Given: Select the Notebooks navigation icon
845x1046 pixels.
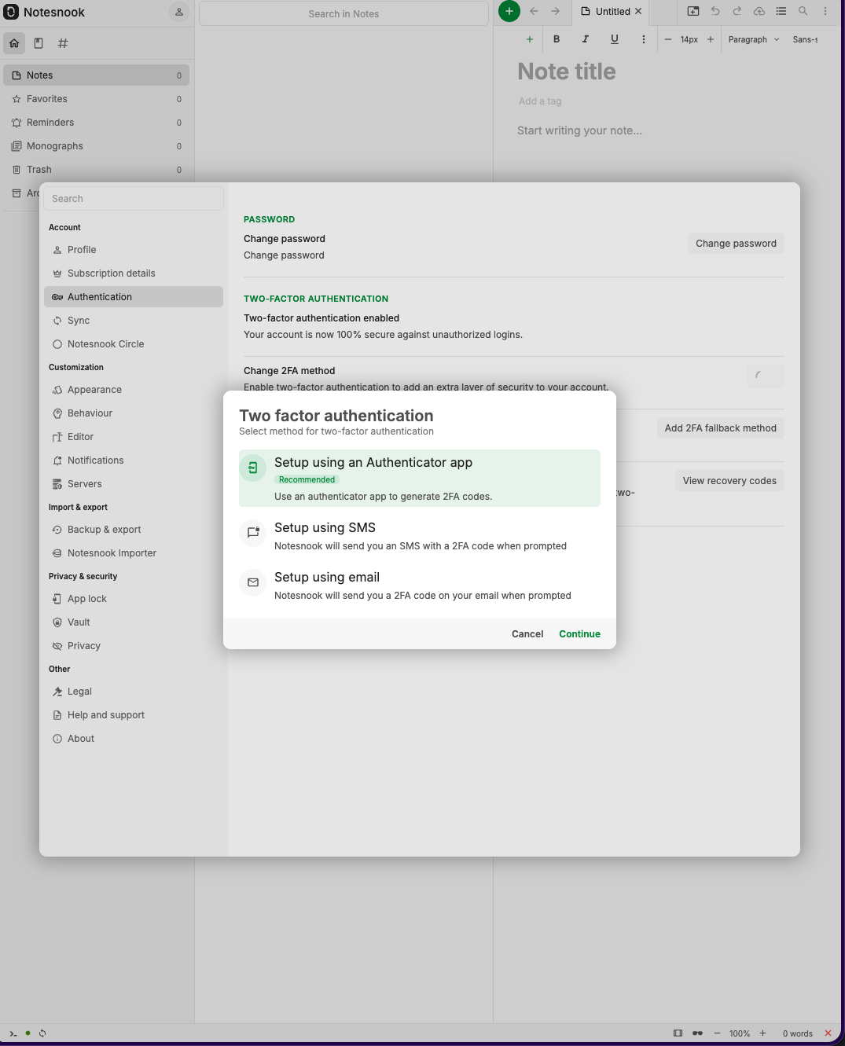Looking at the screenshot, I should coord(39,43).
